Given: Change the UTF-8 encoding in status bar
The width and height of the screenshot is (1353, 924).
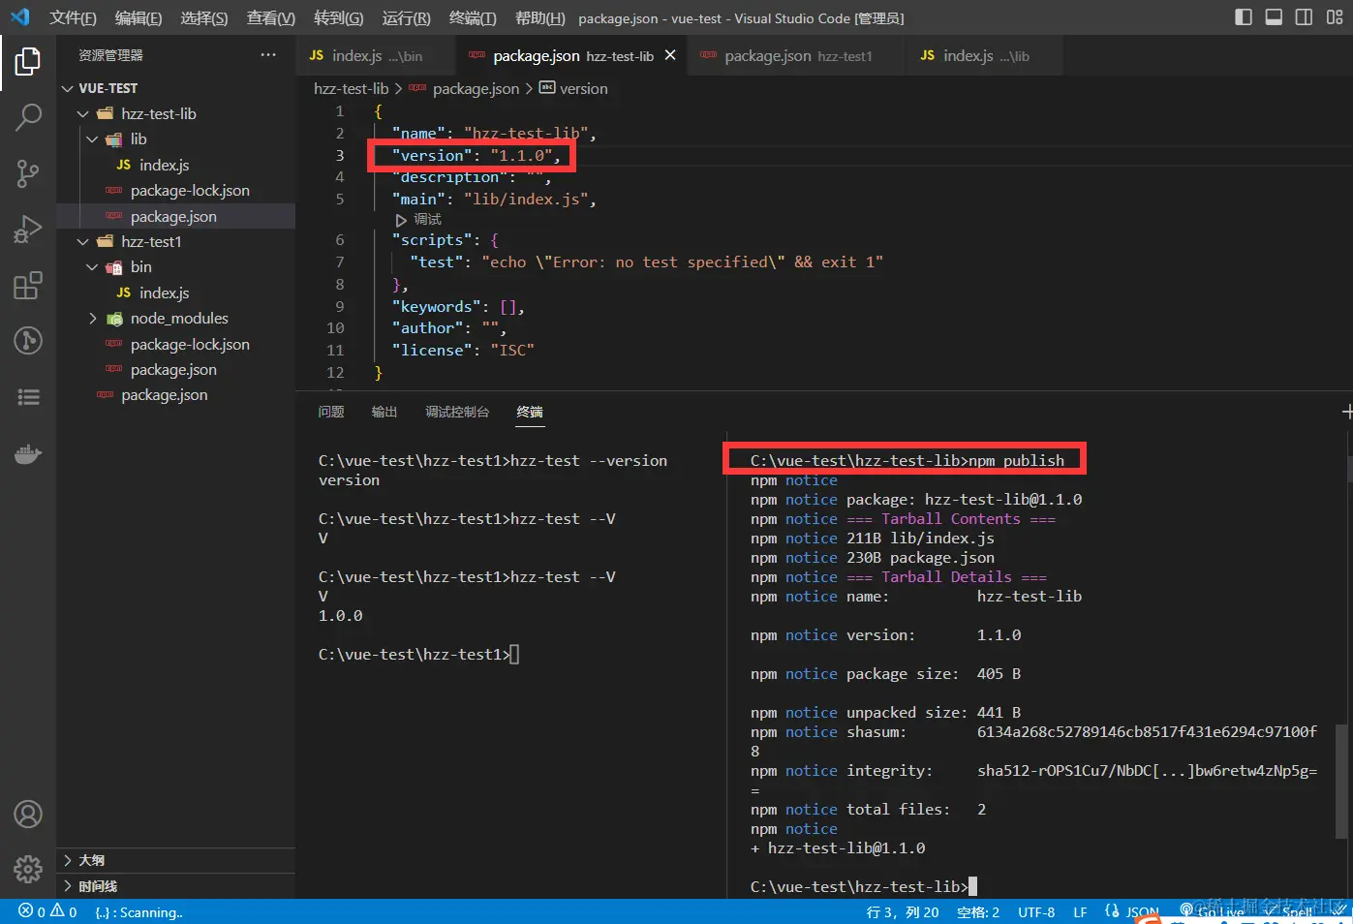Looking at the screenshot, I should pyautogui.click(x=1036, y=912).
